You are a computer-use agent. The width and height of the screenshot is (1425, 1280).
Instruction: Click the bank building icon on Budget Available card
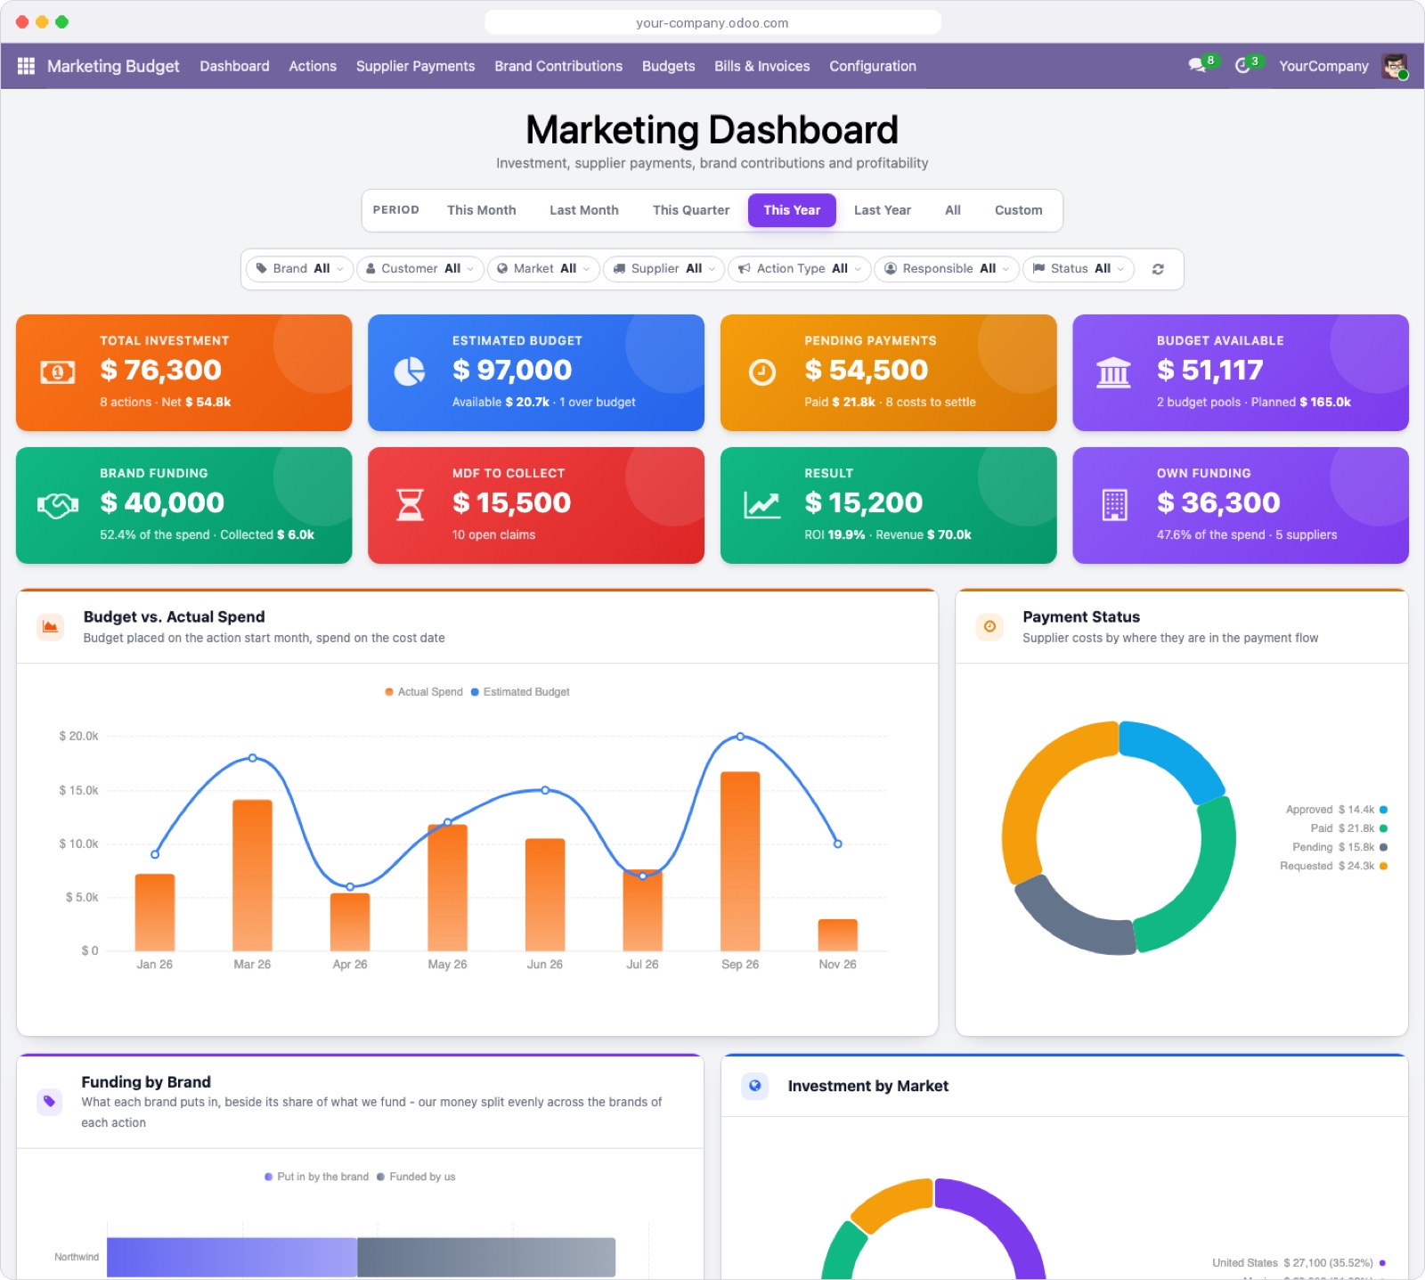click(x=1113, y=372)
